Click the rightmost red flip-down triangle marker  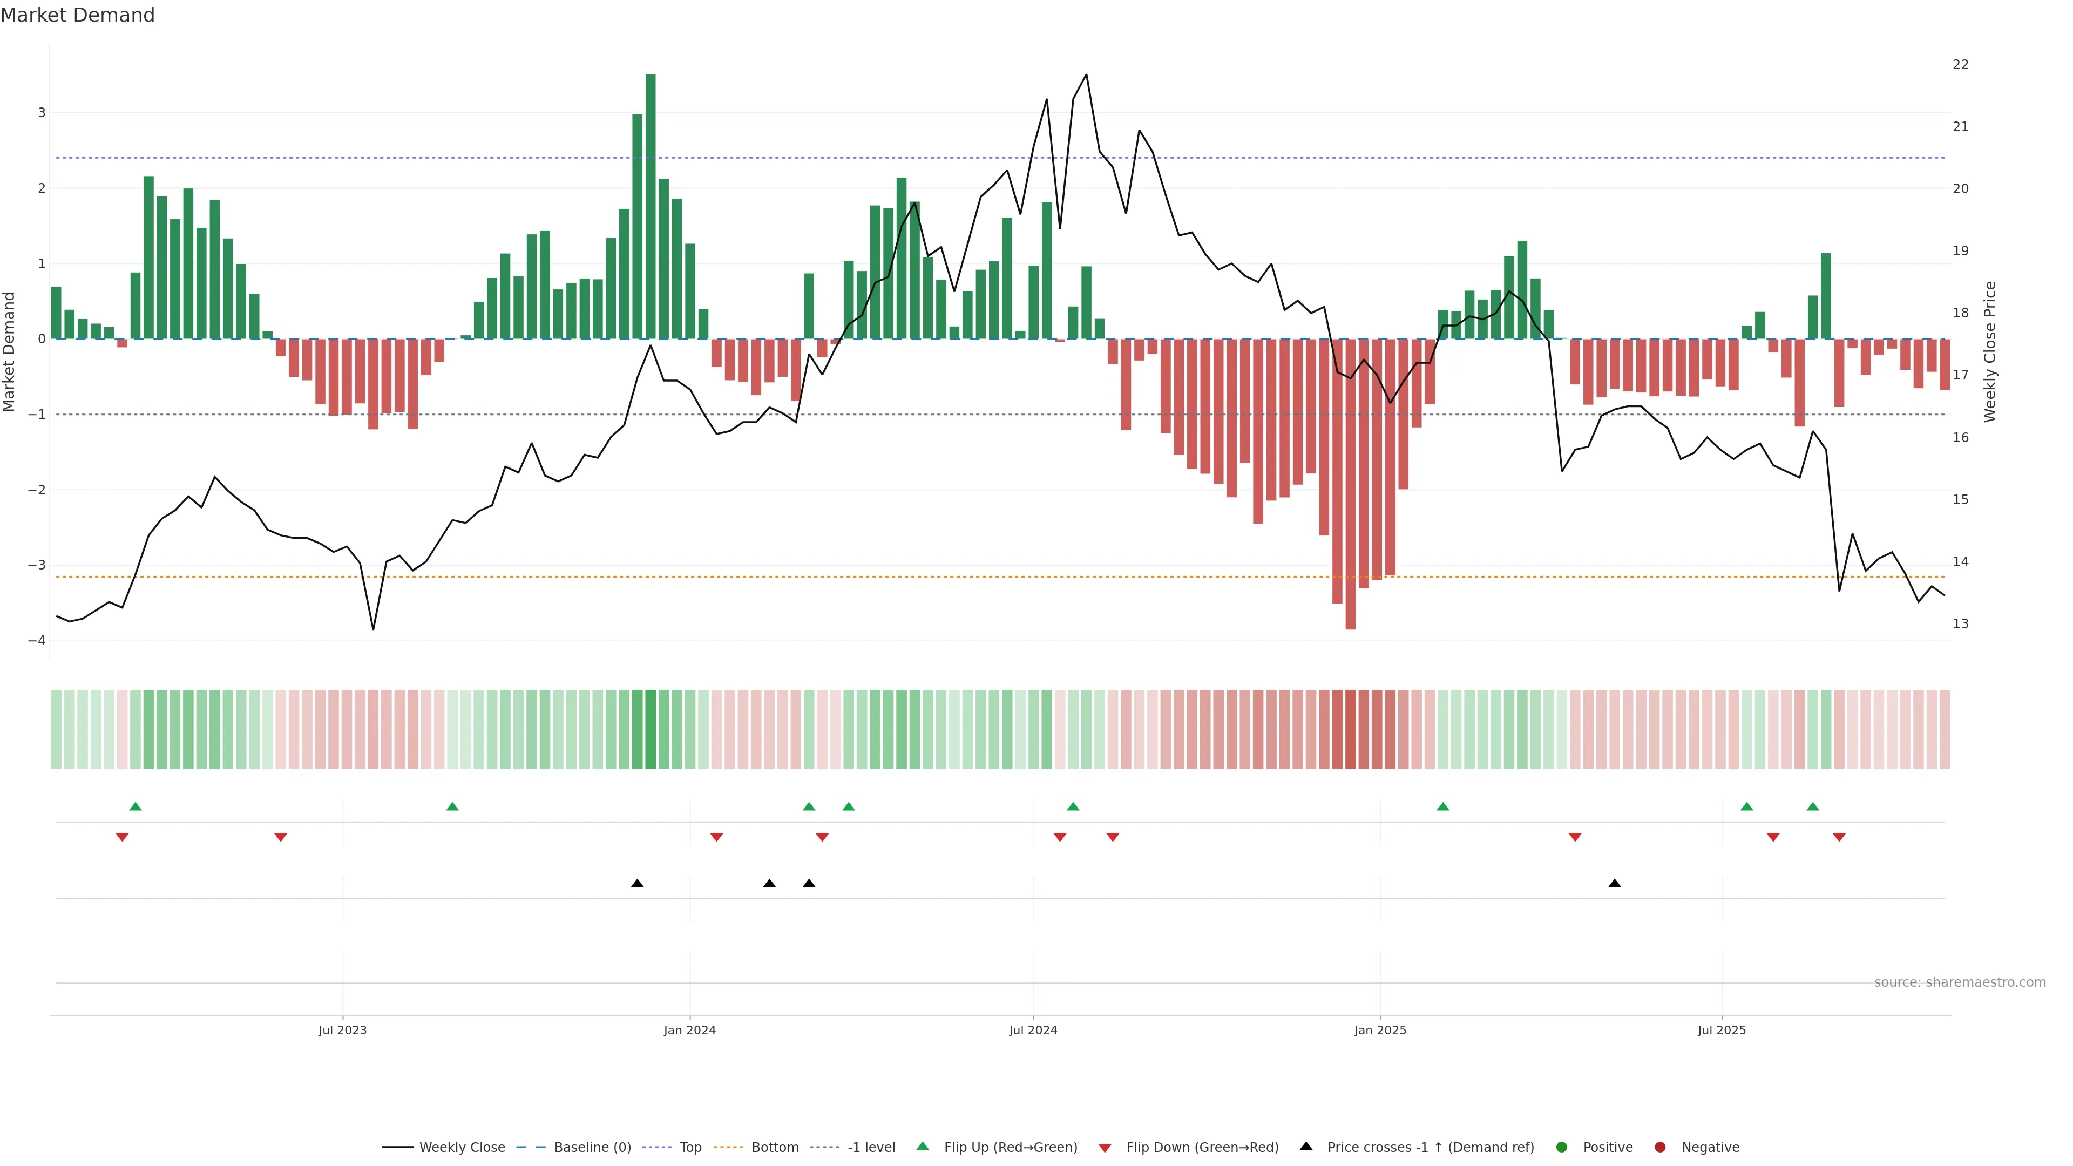click(1839, 838)
